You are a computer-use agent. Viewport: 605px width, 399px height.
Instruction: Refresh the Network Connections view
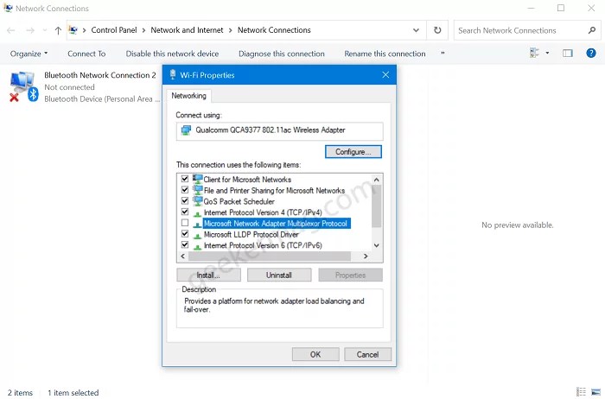click(437, 30)
